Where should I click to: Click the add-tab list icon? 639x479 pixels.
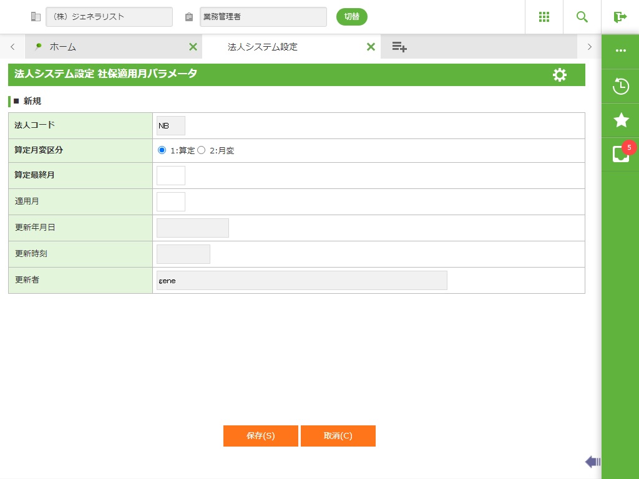pyautogui.click(x=399, y=47)
